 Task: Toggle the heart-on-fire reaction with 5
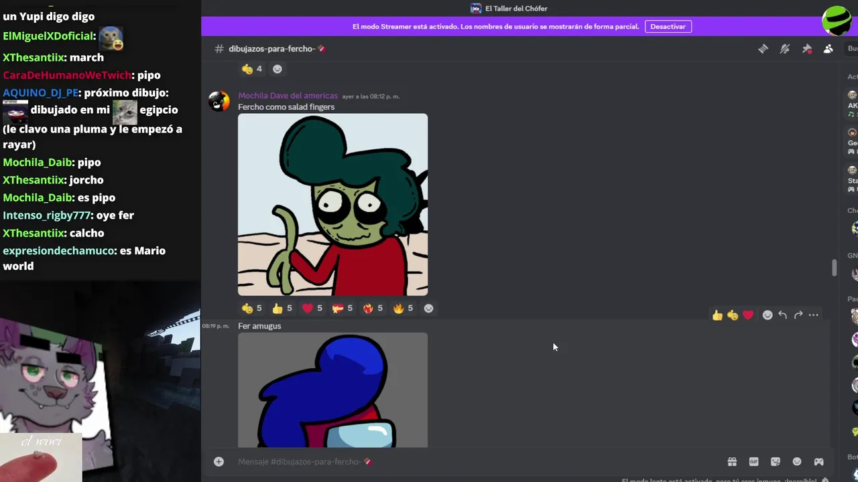point(373,309)
